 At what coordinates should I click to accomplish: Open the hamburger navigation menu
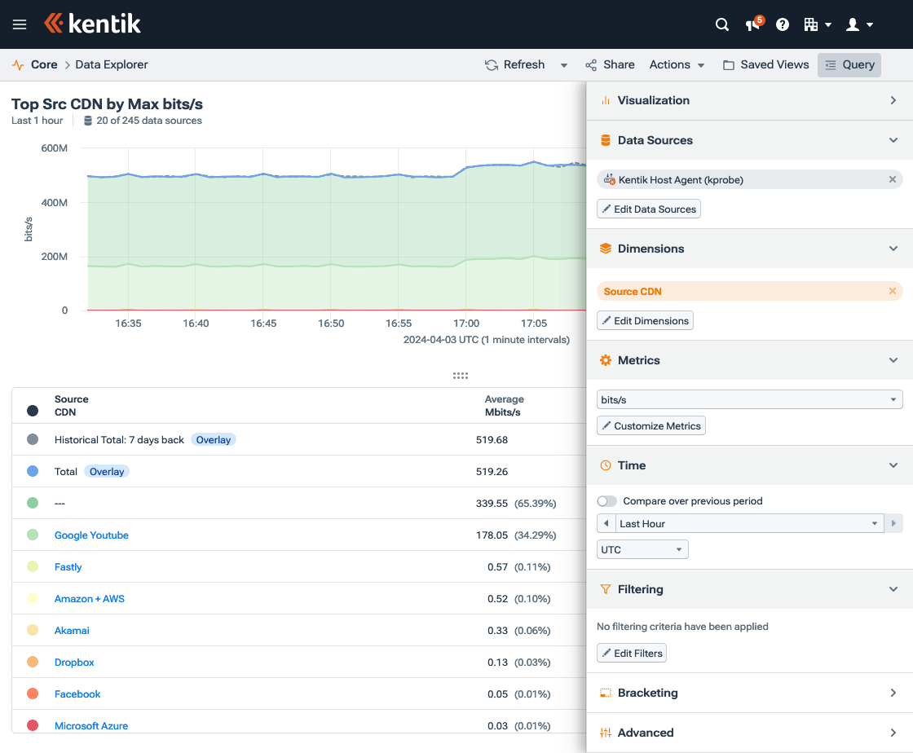(x=20, y=24)
